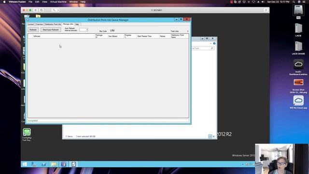The width and height of the screenshot is (309, 174).
Task: Open the macOS Help menu
Action: tap(83, 2)
